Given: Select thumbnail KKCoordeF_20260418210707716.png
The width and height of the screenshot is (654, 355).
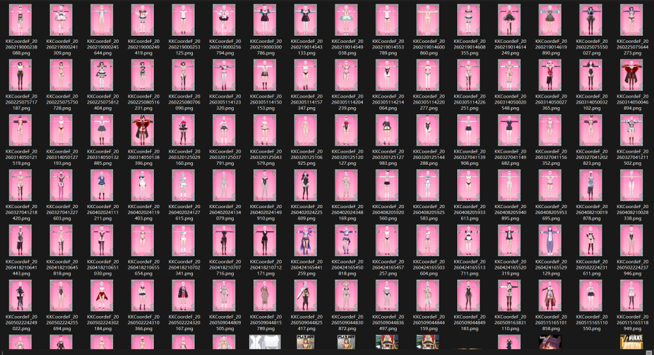Looking at the screenshot, I should pos(224,240).
